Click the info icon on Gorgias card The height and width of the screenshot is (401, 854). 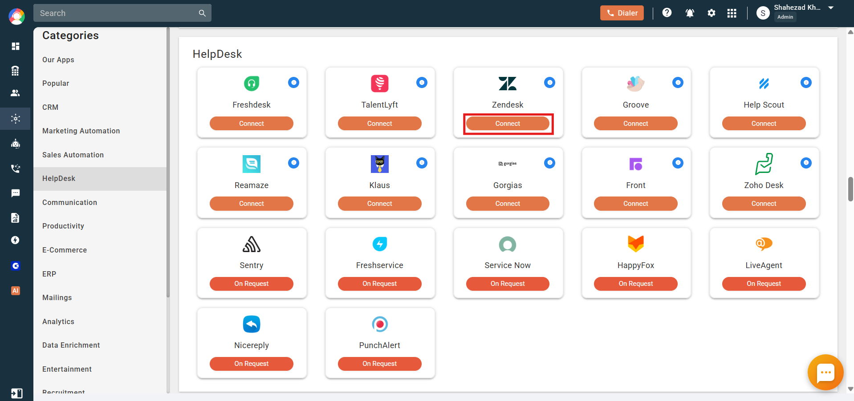550,163
